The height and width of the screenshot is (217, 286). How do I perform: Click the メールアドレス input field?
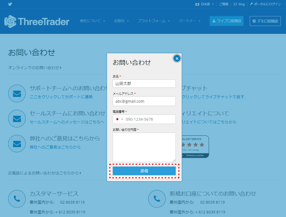pos(144,101)
